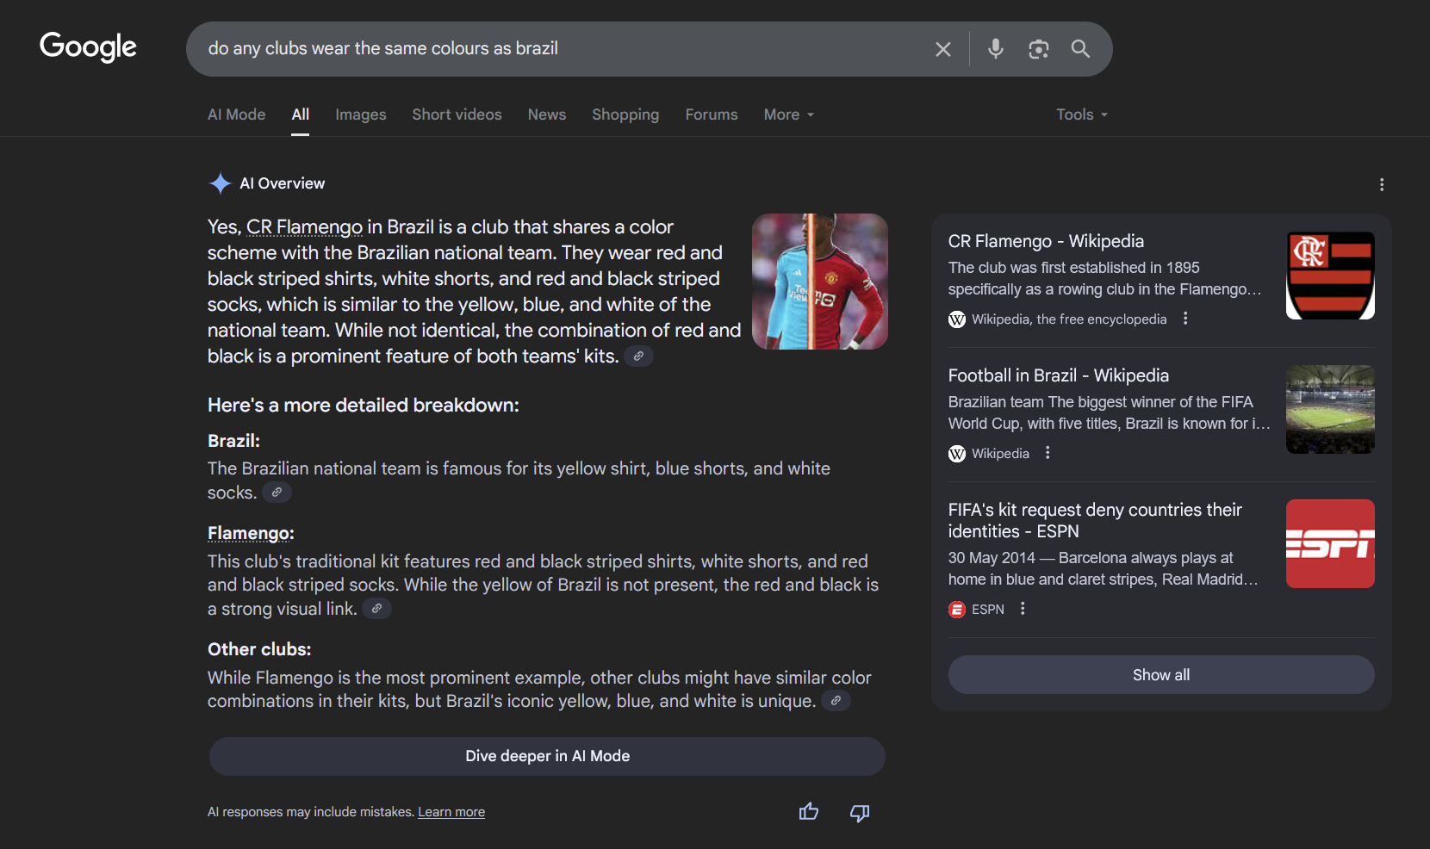The width and height of the screenshot is (1430, 849).
Task: Open the Tools dropdown
Action: click(1082, 115)
